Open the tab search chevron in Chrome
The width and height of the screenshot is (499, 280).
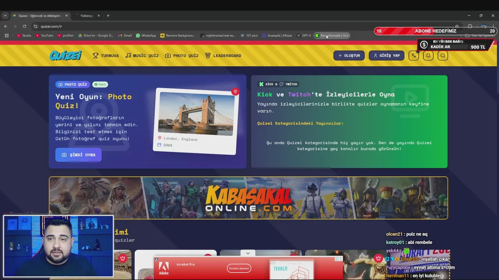(5, 16)
